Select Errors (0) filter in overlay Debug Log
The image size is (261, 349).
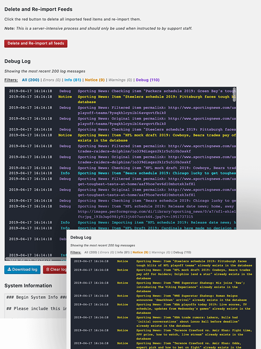[x=107, y=252]
